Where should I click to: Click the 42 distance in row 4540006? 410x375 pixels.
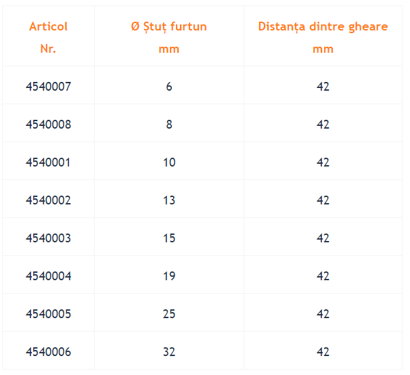(x=323, y=352)
